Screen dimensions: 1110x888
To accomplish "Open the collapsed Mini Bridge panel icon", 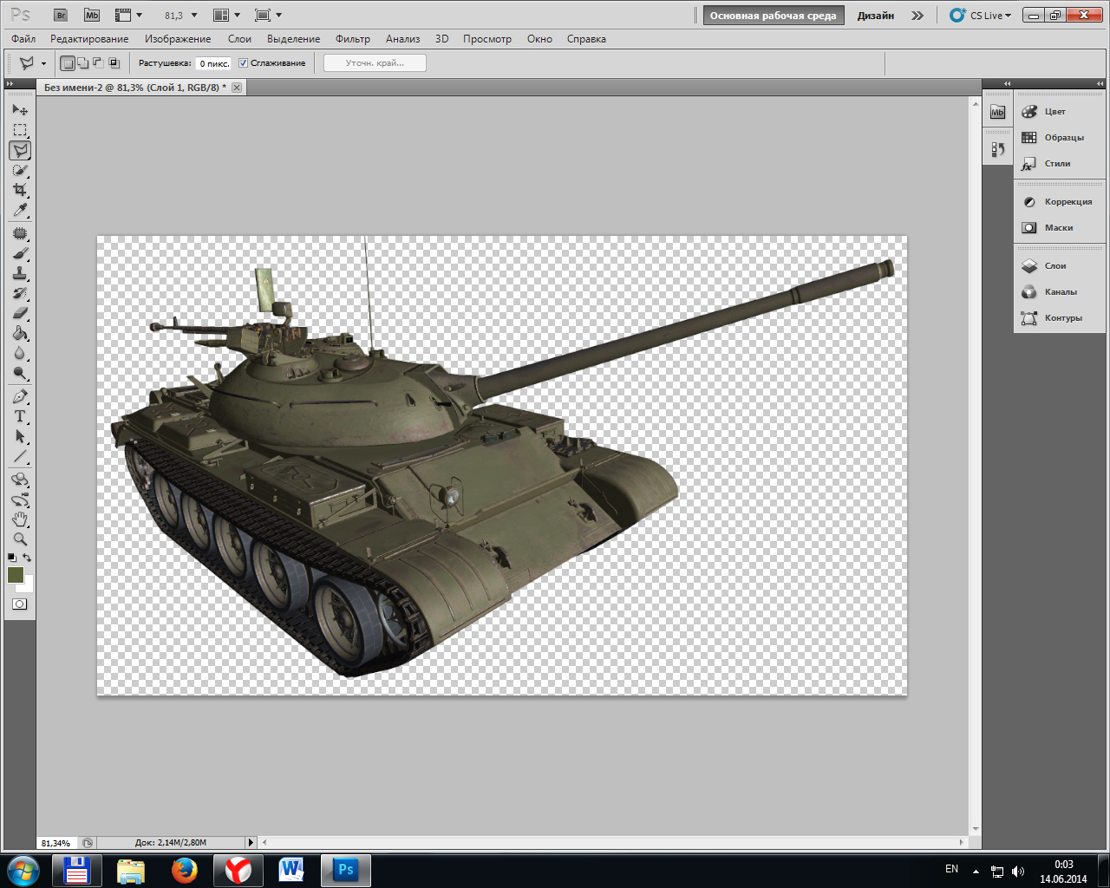I will pyautogui.click(x=997, y=112).
